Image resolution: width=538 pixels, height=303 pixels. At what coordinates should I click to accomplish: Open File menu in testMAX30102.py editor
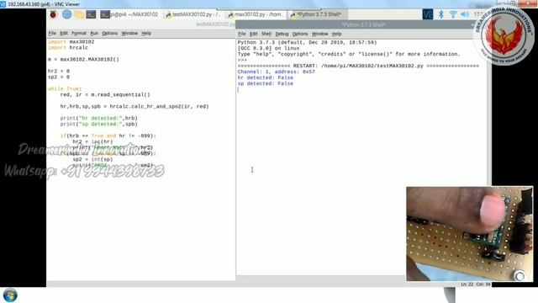coord(52,34)
